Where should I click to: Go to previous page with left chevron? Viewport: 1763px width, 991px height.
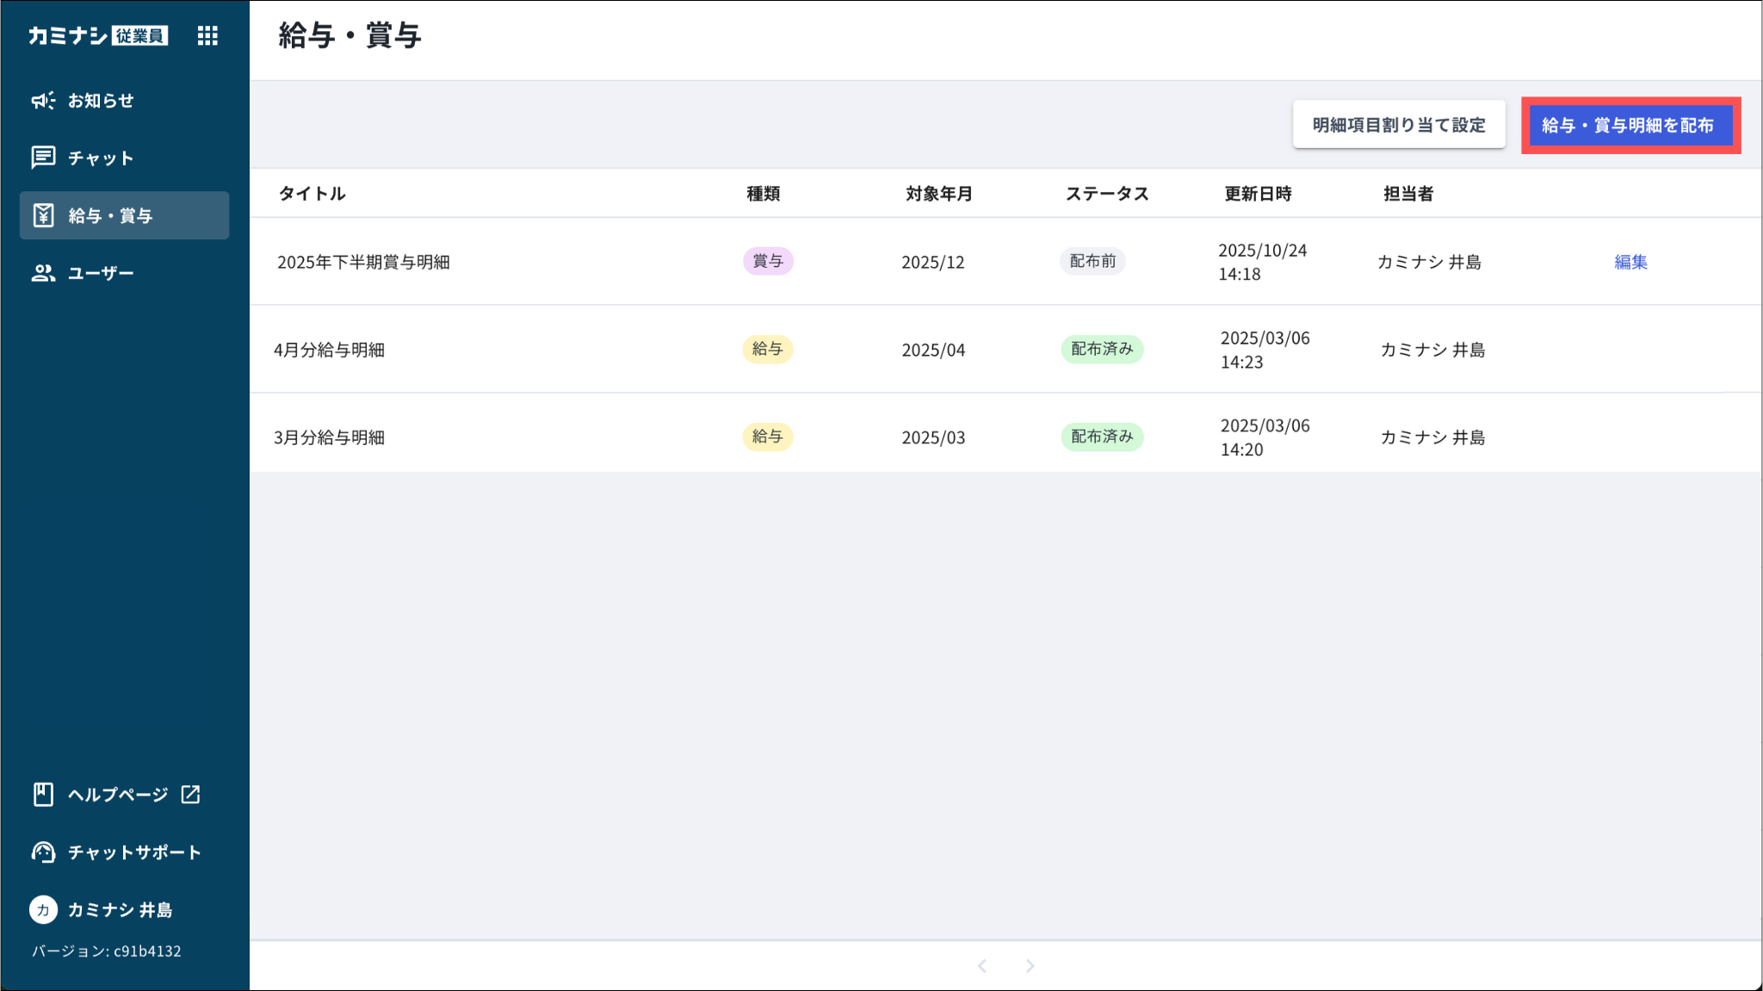(x=982, y=966)
